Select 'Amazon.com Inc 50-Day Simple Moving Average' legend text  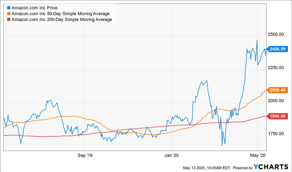pyautogui.click(x=61, y=14)
